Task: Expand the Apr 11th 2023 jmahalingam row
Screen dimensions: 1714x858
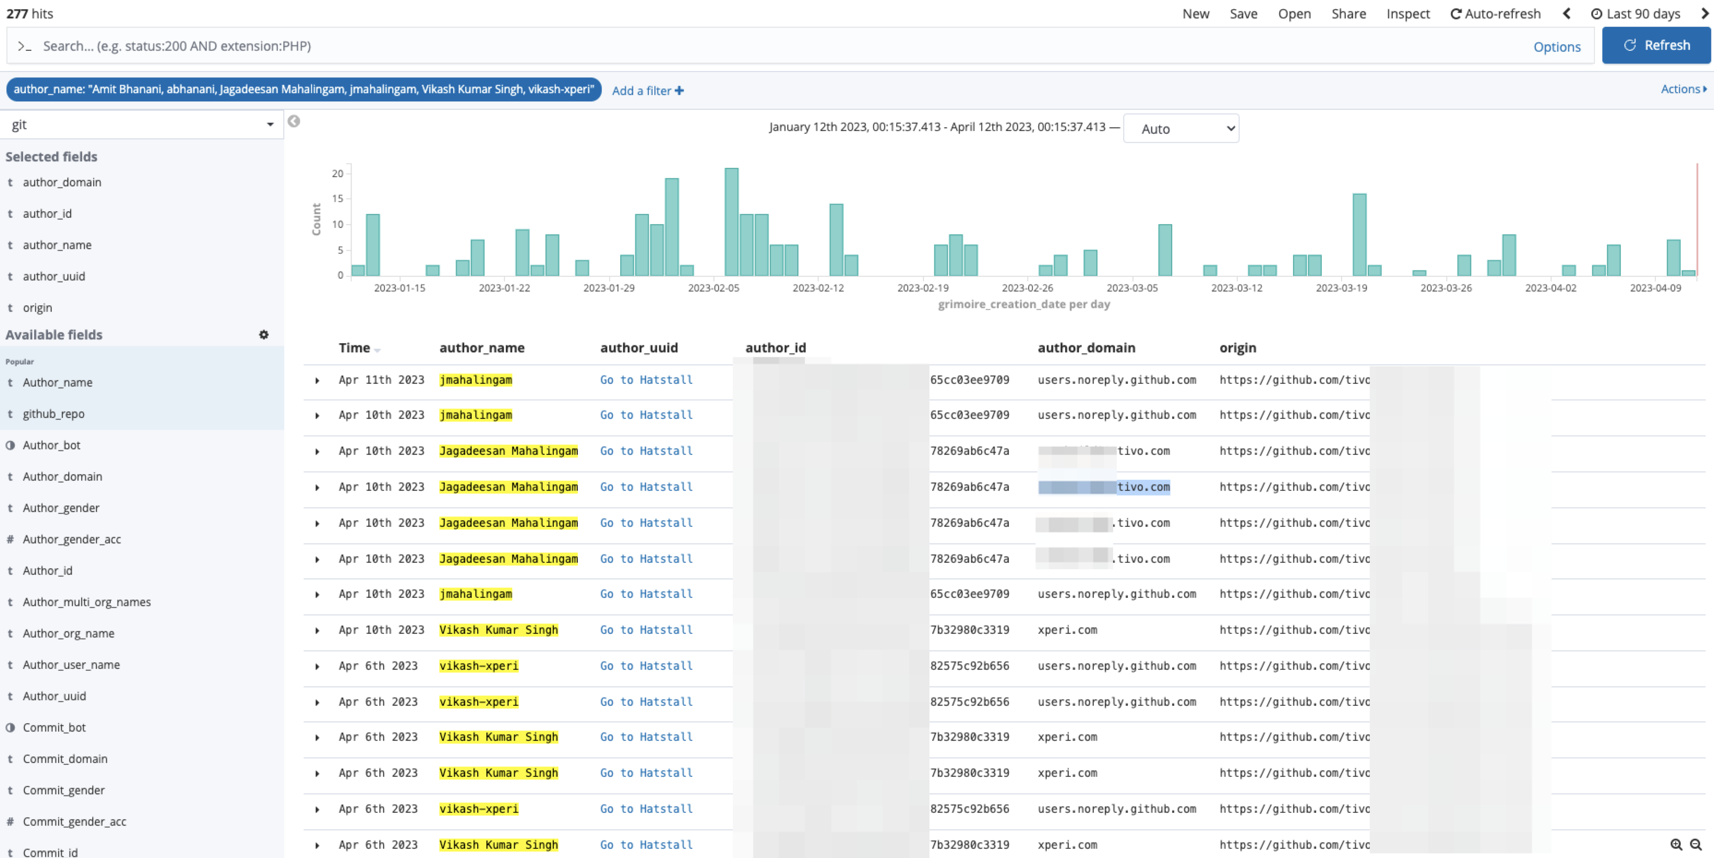Action: point(318,381)
